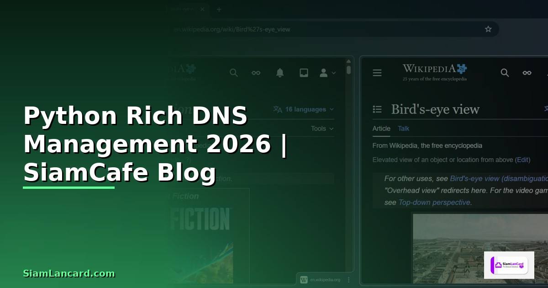Click the Bird's-eye view article heading
This screenshot has width=548, height=288.
point(435,109)
